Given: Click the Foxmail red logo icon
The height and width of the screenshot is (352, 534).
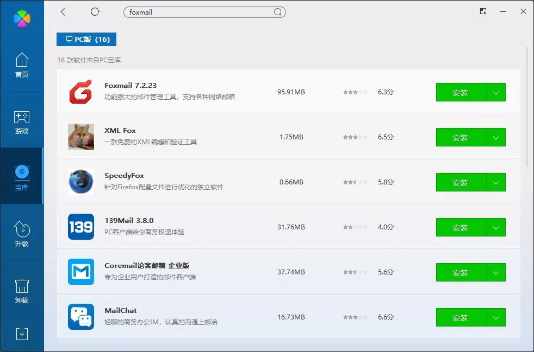Looking at the screenshot, I should pos(80,92).
